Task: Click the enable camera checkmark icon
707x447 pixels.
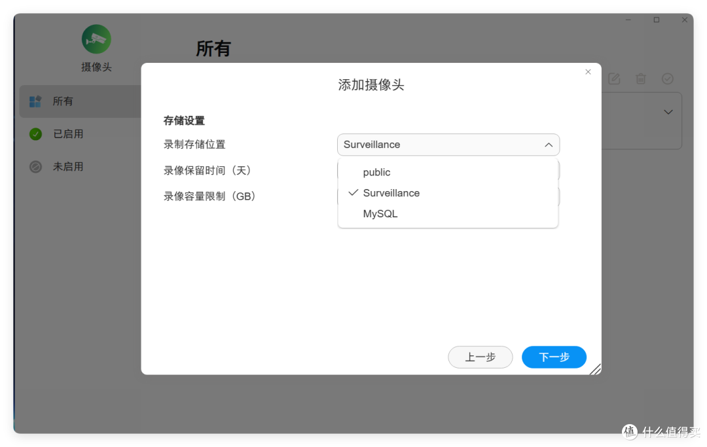Action: point(667,79)
